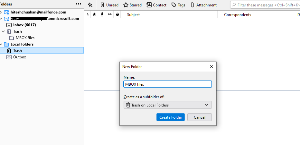
Task: Click the Local Folders folder icon
Action: coord(6,44)
